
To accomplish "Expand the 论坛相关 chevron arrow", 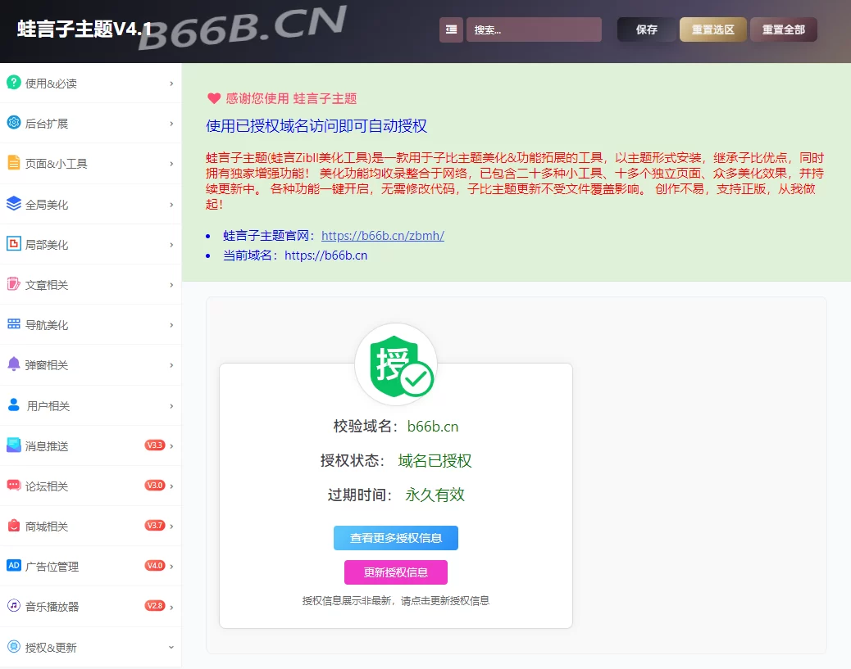I will pyautogui.click(x=171, y=486).
